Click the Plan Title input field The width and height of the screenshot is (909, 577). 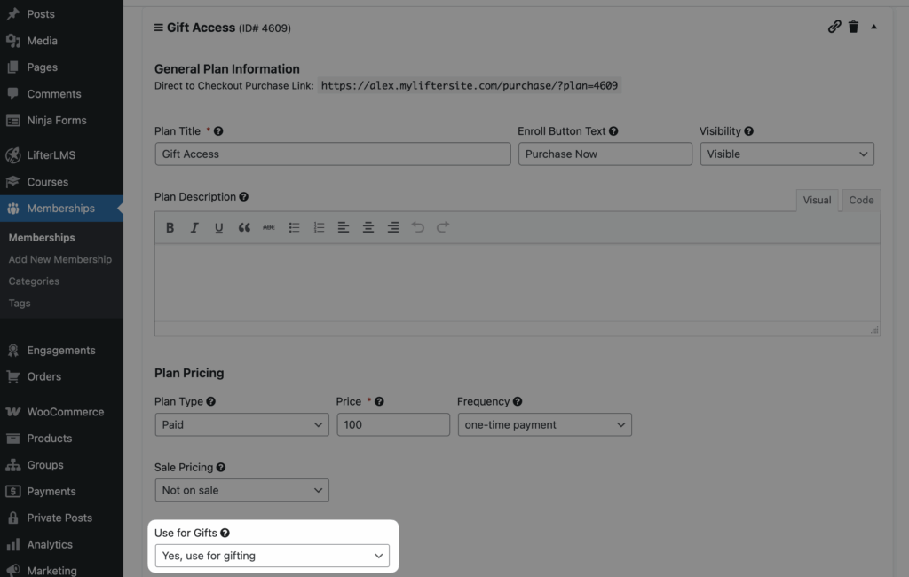tap(332, 154)
